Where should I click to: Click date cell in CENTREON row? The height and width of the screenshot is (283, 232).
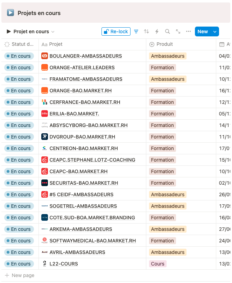coord(223,148)
